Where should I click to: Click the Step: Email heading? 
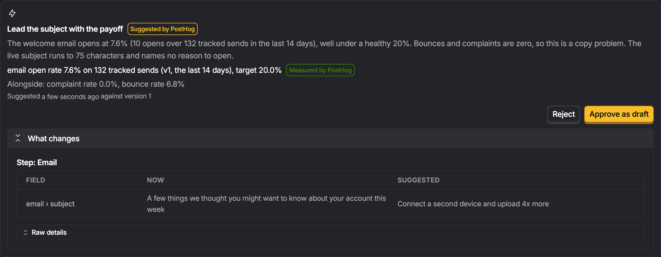(x=37, y=162)
